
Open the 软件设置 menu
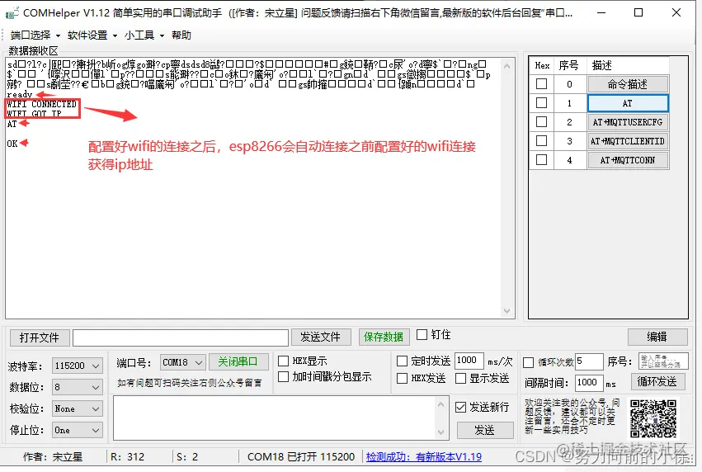(92, 35)
